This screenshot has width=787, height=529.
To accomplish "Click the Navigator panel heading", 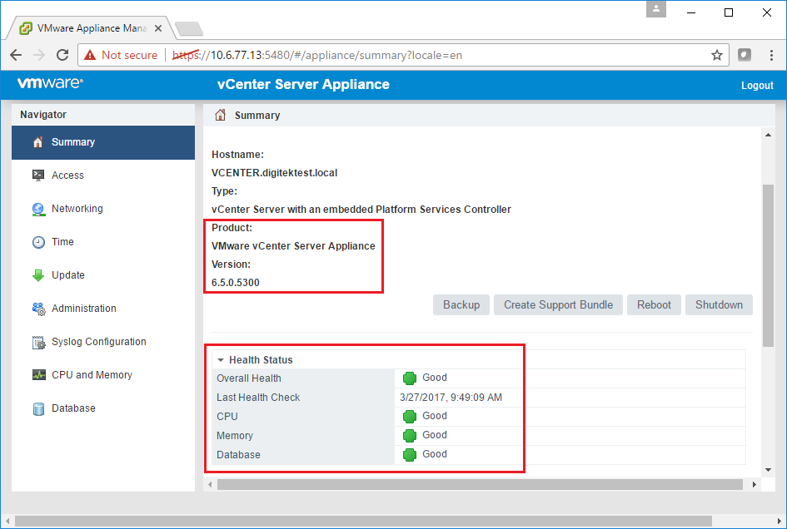I will [43, 115].
